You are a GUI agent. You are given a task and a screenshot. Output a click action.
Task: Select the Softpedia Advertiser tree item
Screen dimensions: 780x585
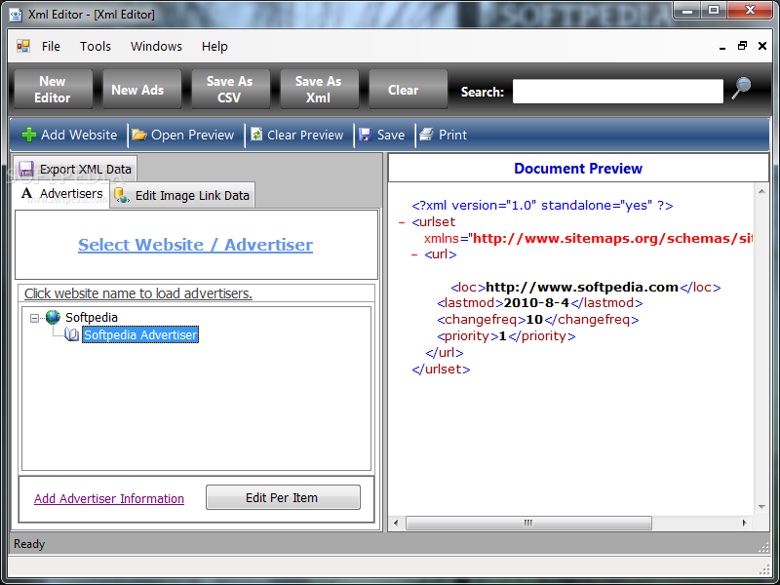click(x=140, y=334)
